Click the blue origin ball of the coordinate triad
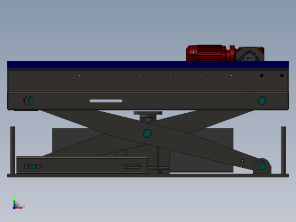Image resolution: width=296 pixels, height=222 pixels. tap(14, 208)
